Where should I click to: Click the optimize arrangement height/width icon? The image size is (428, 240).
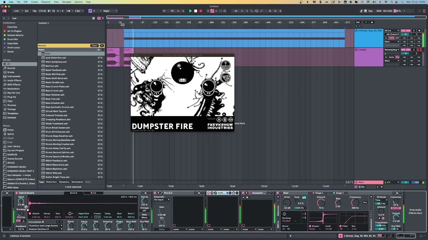(366, 22)
